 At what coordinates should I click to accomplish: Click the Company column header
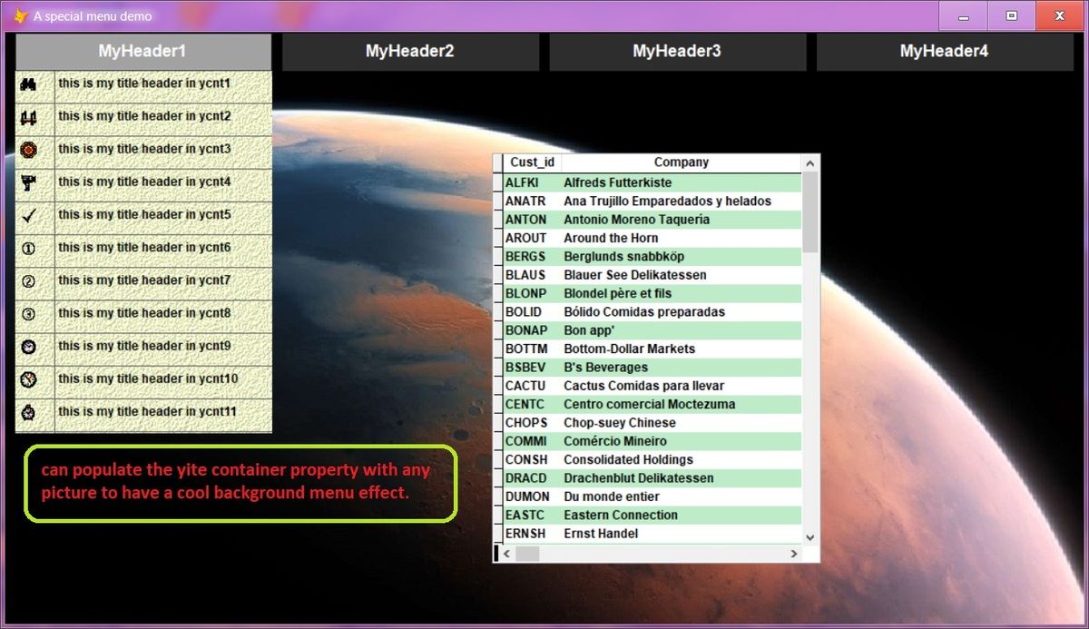tap(682, 162)
